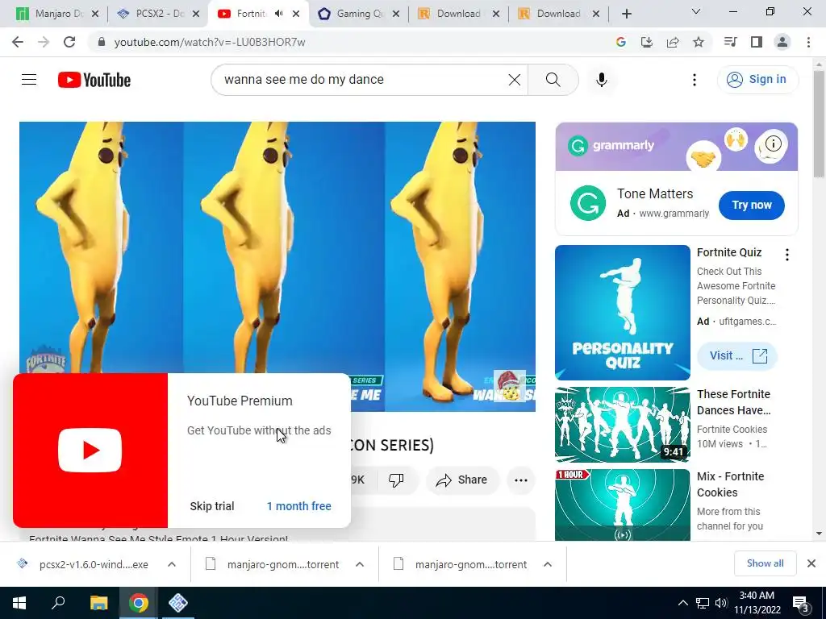
Task: Open Windows taskbar search
Action: [58, 603]
